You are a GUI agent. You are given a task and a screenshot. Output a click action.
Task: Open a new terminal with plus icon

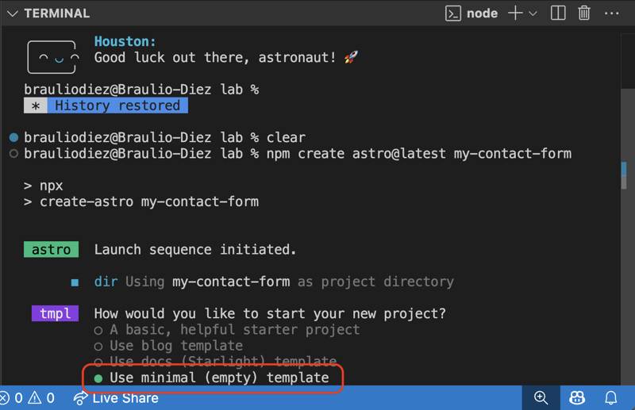coord(515,13)
